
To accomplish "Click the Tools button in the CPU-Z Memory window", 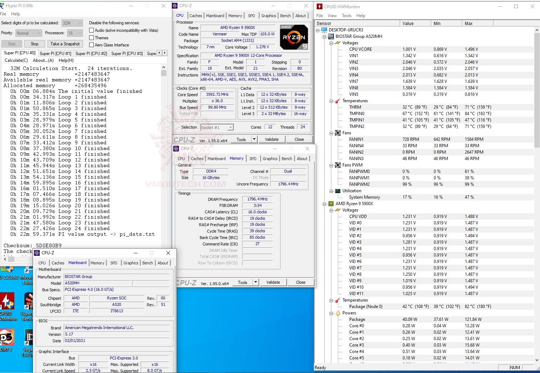I will point(243,282).
